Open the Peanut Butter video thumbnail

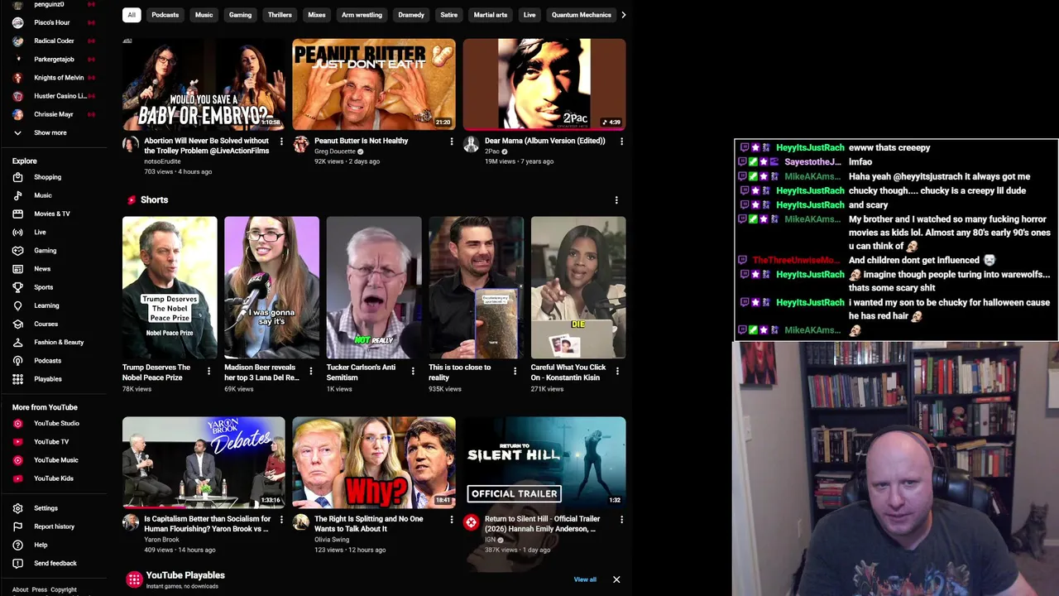point(374,84)
